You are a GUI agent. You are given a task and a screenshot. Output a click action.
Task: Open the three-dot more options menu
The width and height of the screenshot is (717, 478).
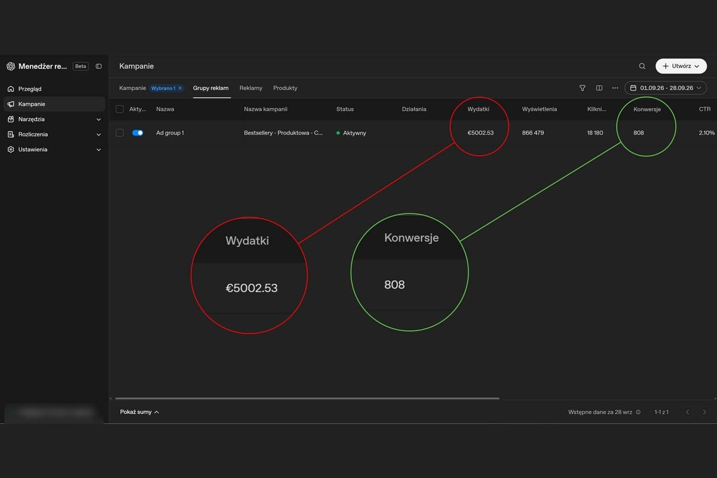pos(615,88)
